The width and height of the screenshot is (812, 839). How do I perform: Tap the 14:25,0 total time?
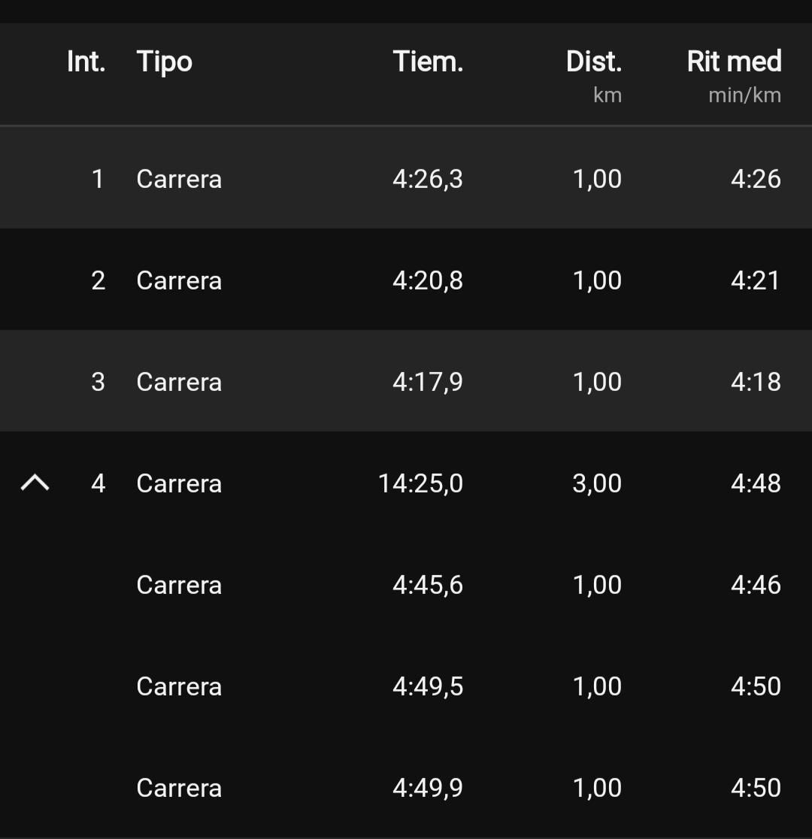tap(420, 483)
